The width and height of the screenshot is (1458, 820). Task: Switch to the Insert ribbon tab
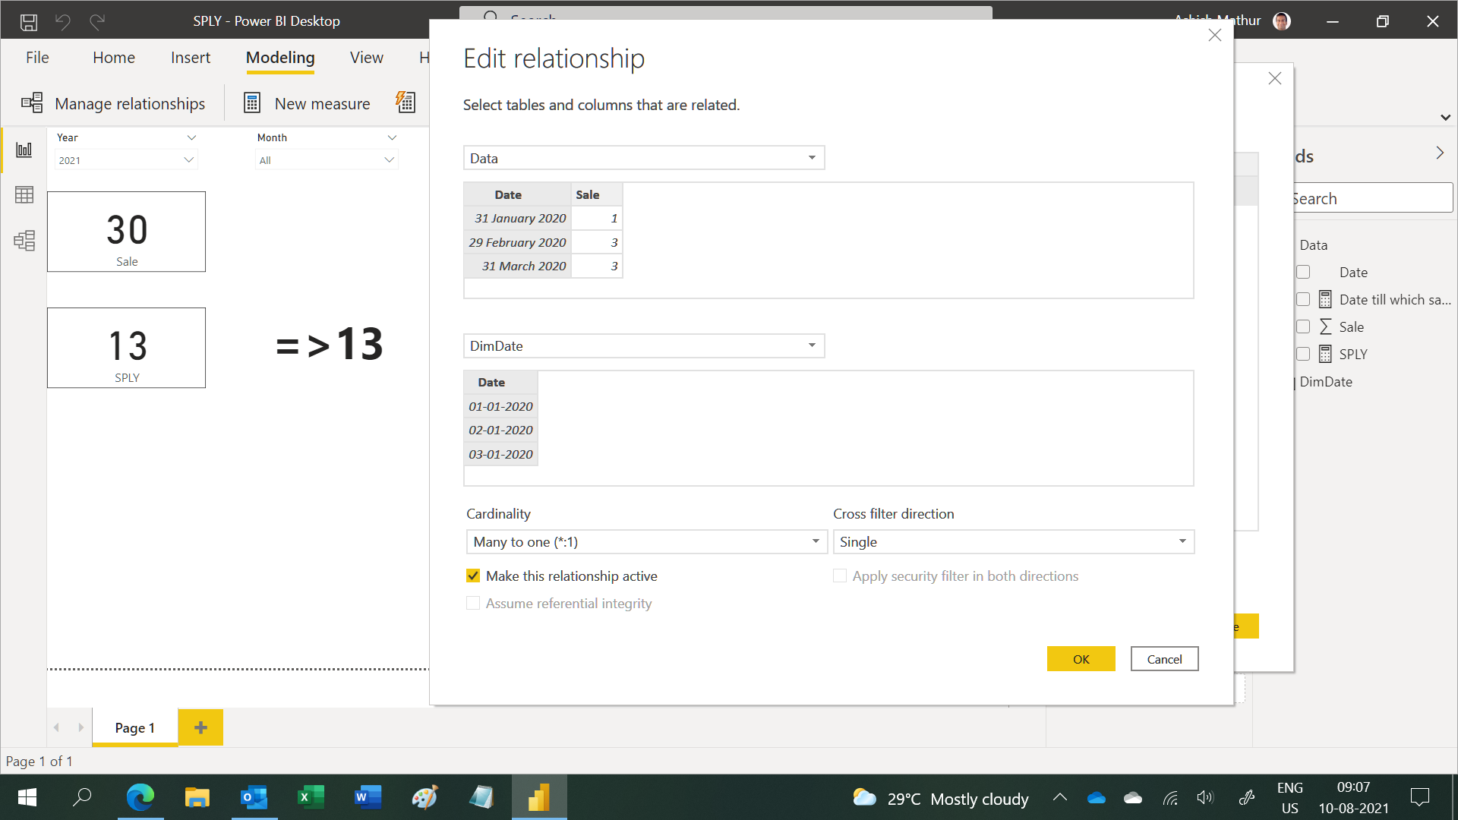[x=191, y=58]
